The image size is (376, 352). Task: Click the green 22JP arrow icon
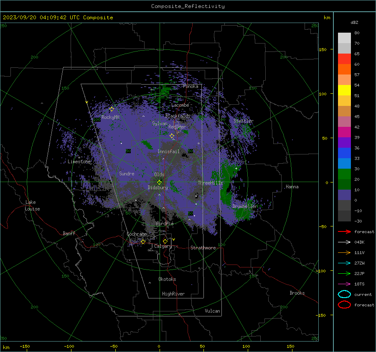344,273
